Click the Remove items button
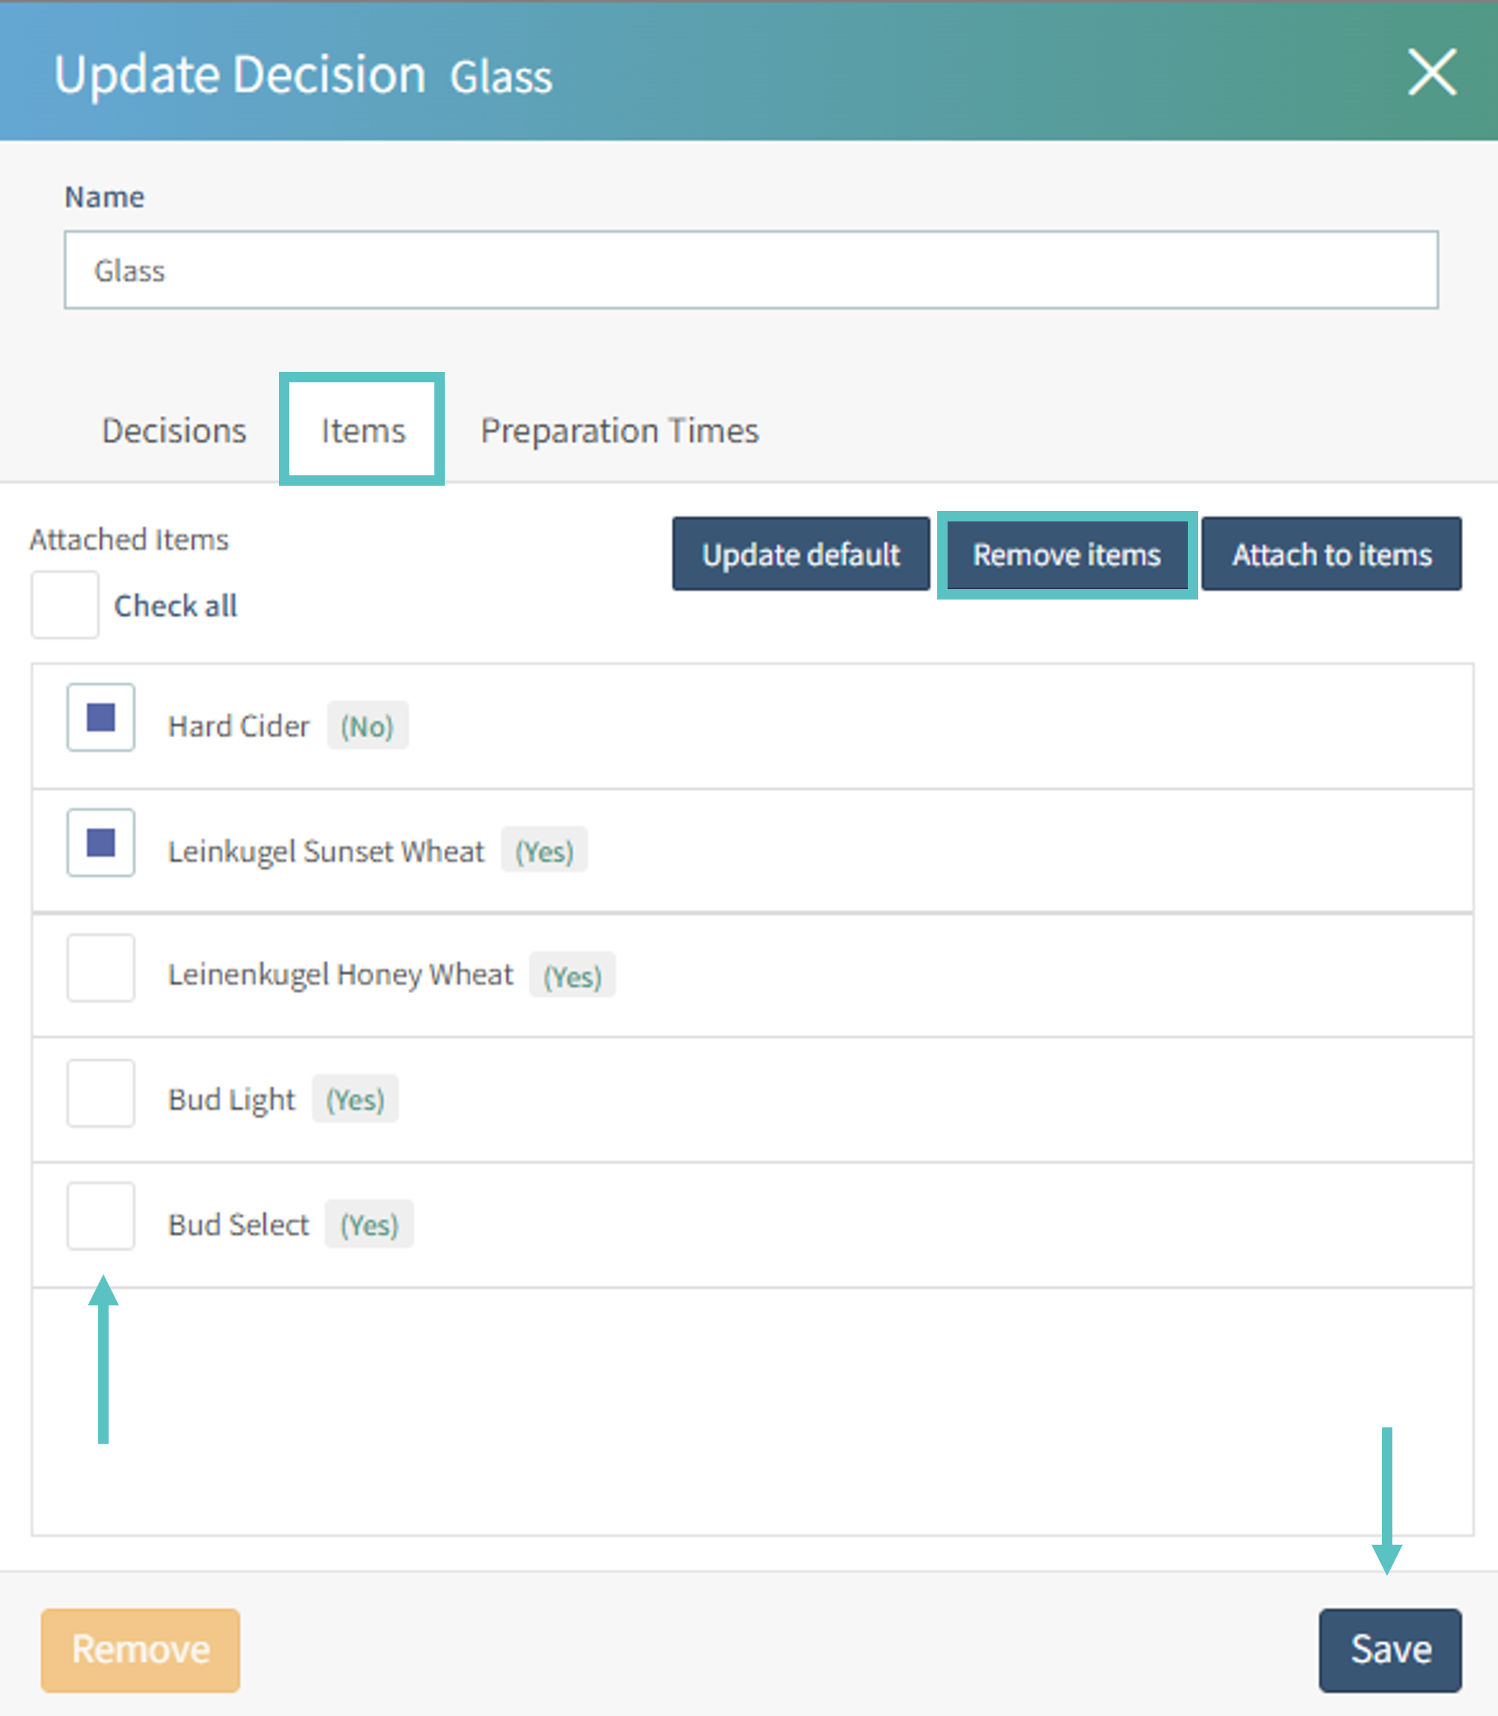 [x=1067, y=554]
